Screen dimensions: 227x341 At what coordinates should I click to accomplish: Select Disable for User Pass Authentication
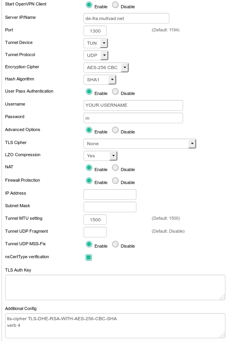click(115, 91)
